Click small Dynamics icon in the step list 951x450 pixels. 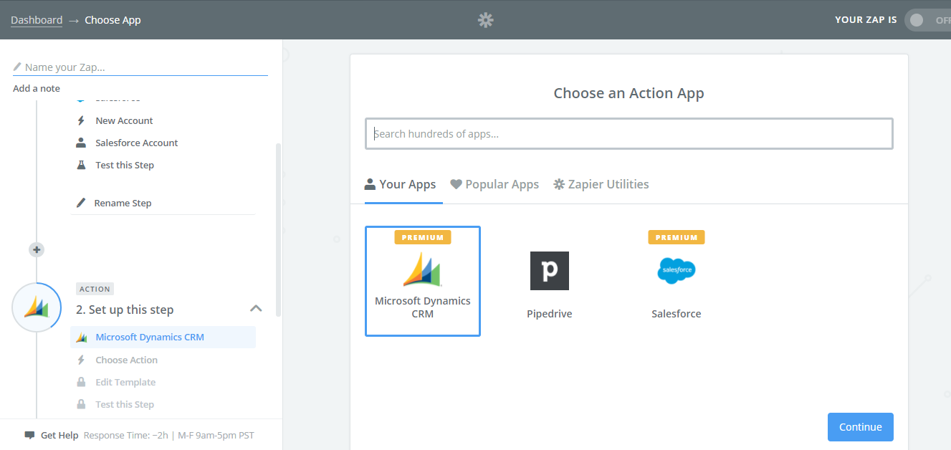(x=82, y=337)
